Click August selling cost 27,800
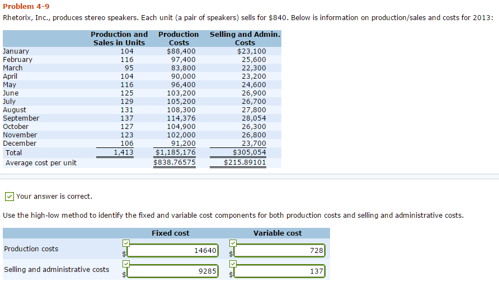 pyautogui.click(x=253, y=110)
